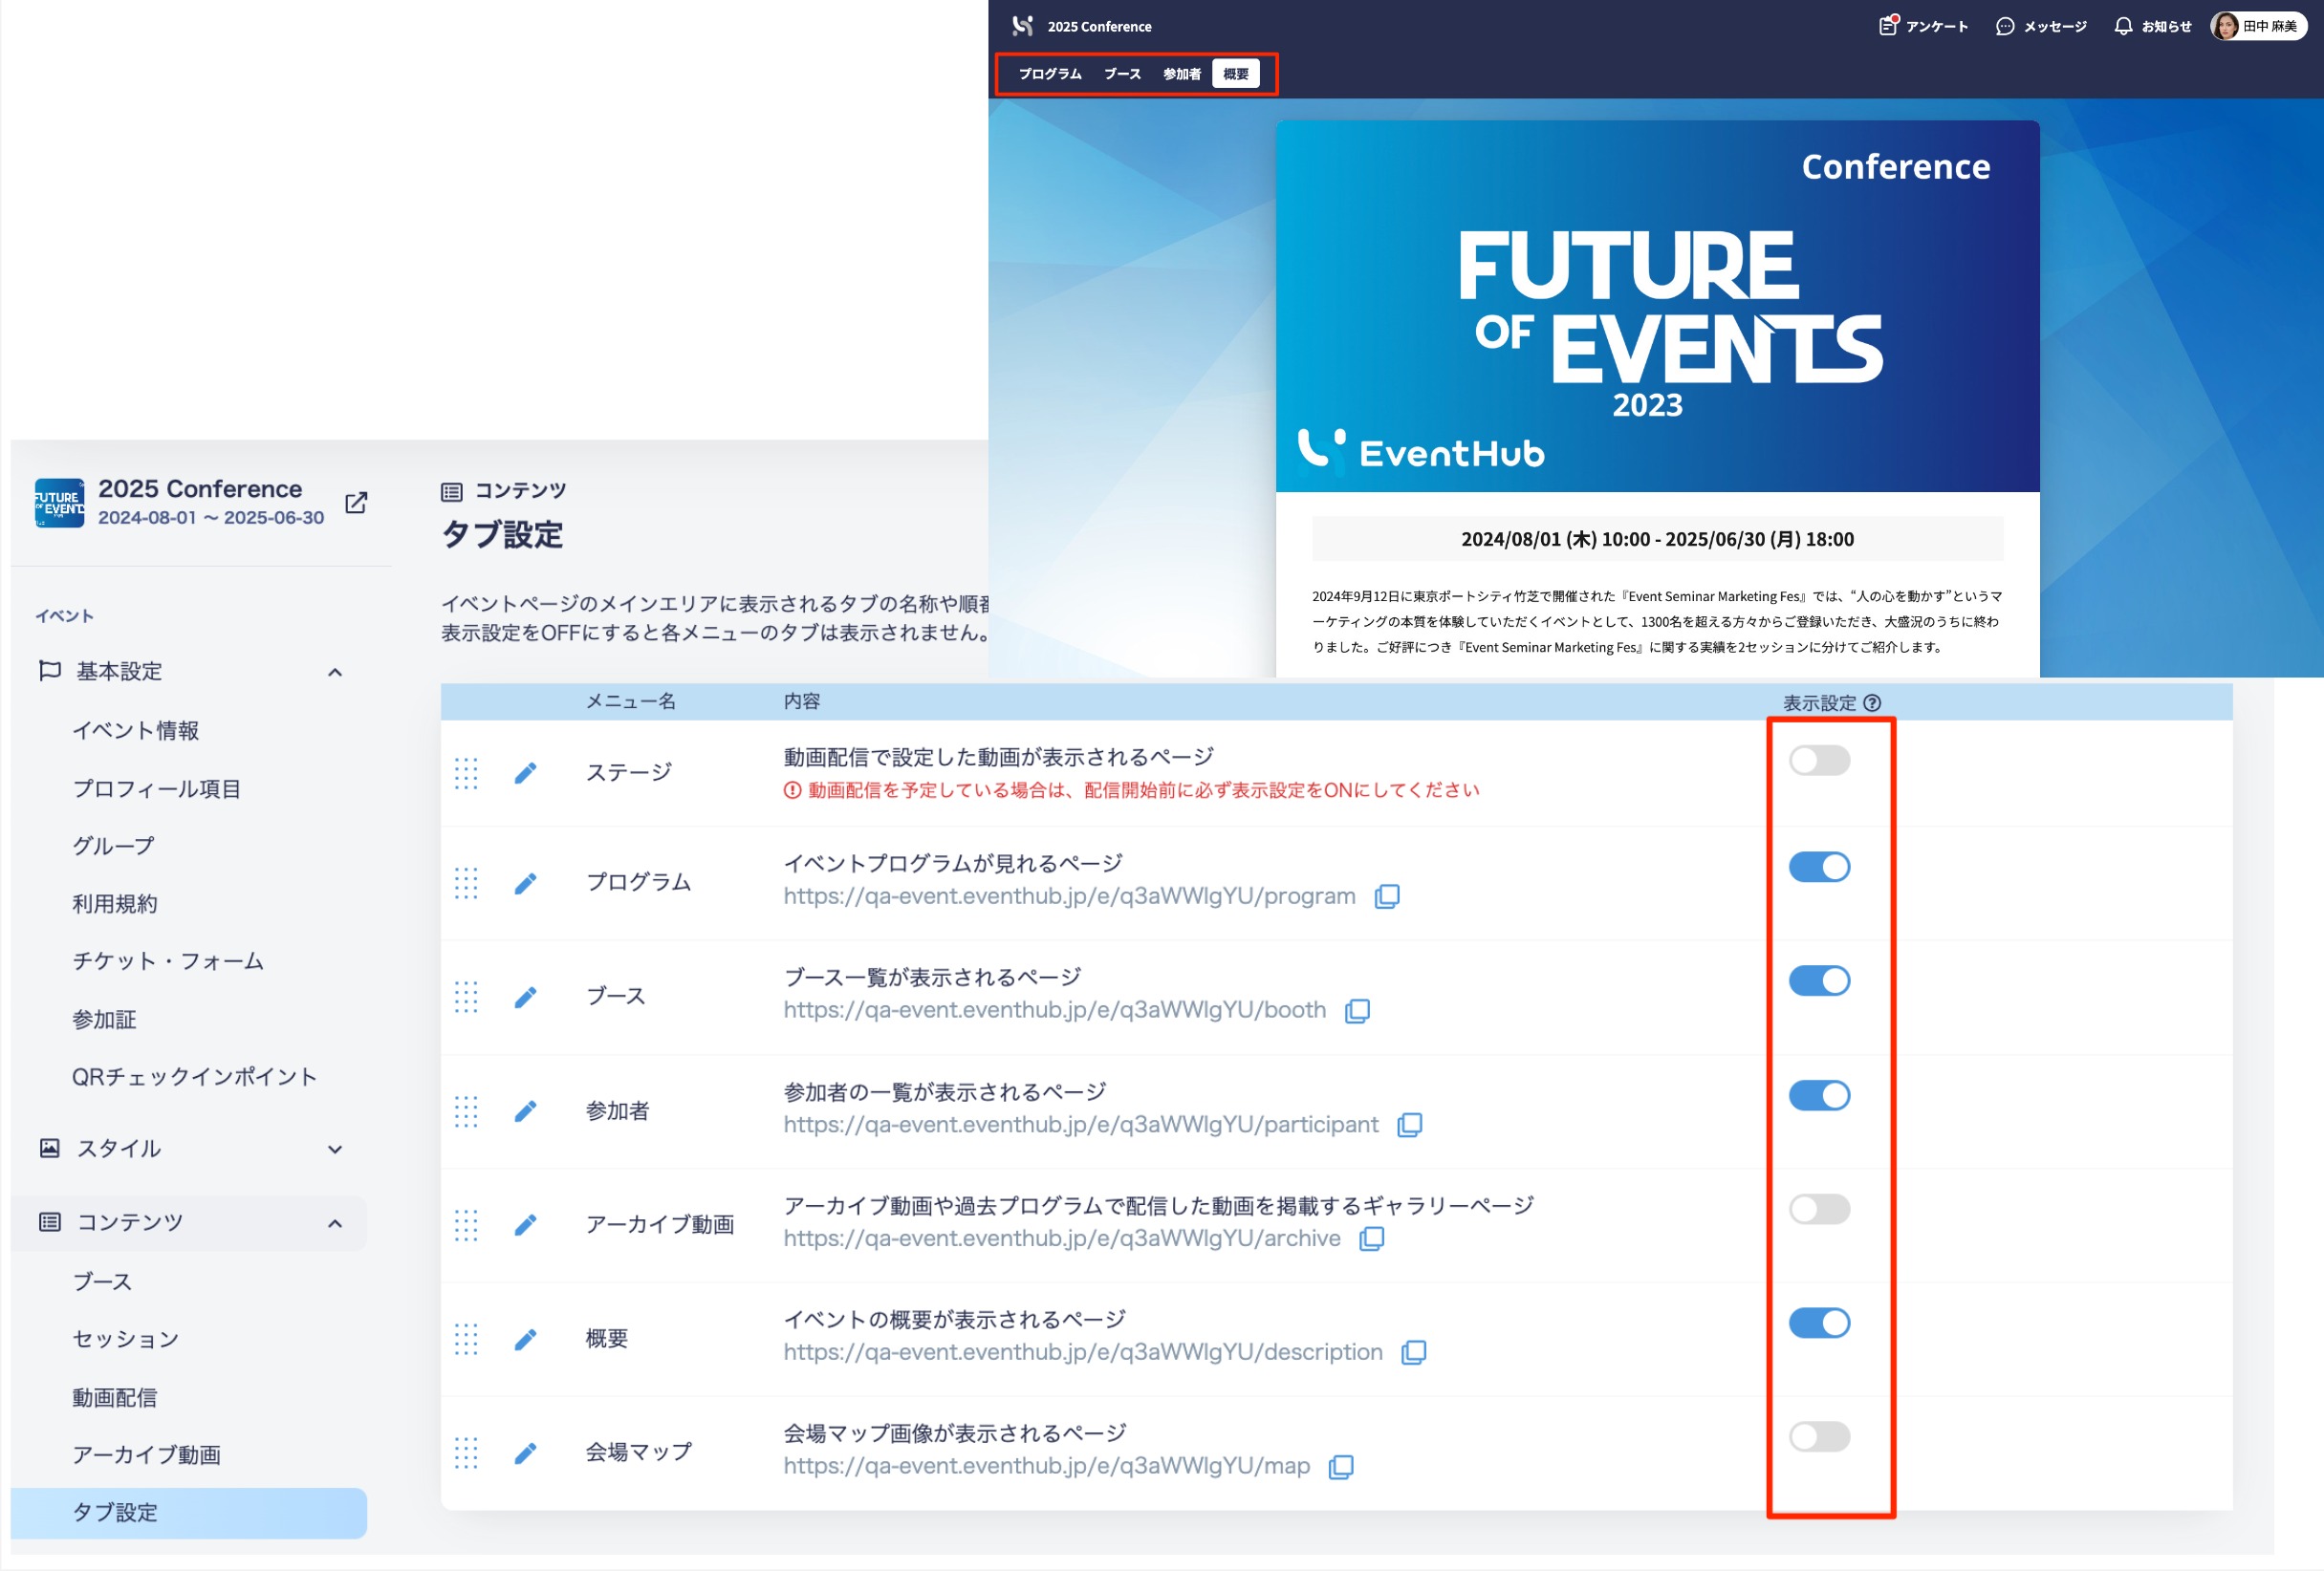Screen dimensions: 2324x1571
Task: Disable display toggle for 概要
Action: 1819,1324
